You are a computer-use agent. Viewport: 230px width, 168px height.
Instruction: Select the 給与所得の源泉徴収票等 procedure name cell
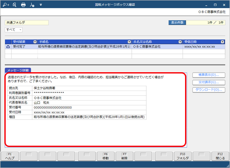[x=85, y=47]
